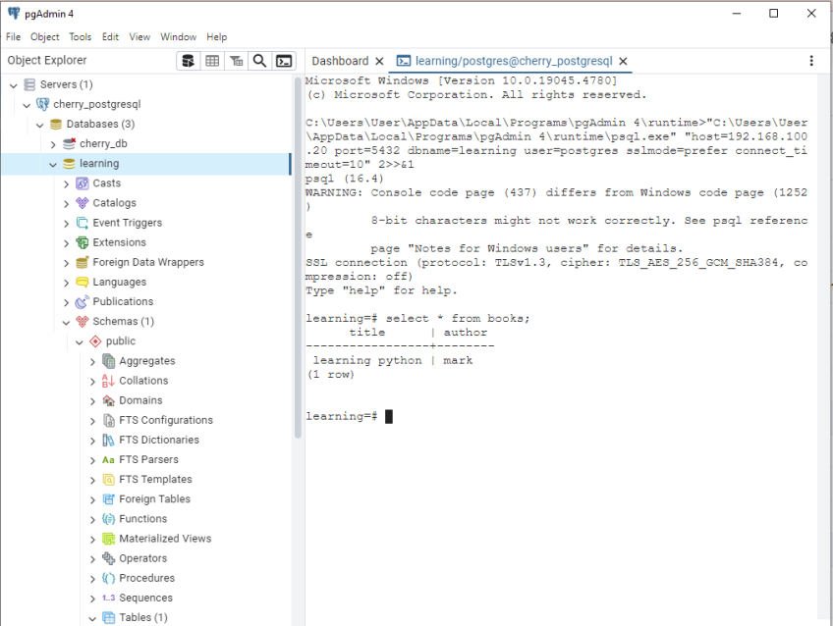This screenshot has width=833, height=626.
Task: Open the Tools menu
Action: [x=80, y=36]
